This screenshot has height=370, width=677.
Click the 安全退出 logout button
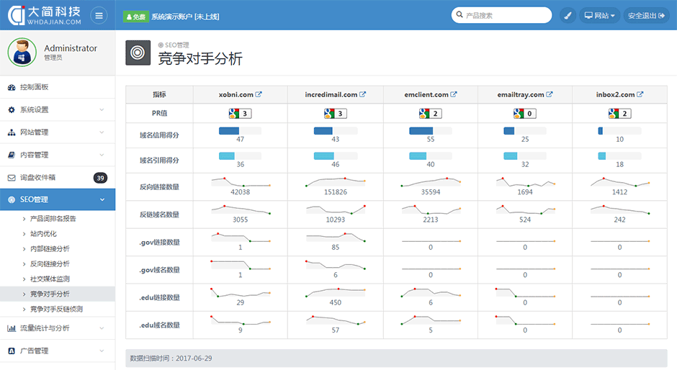pyautogui.click(x=646, y=15)
